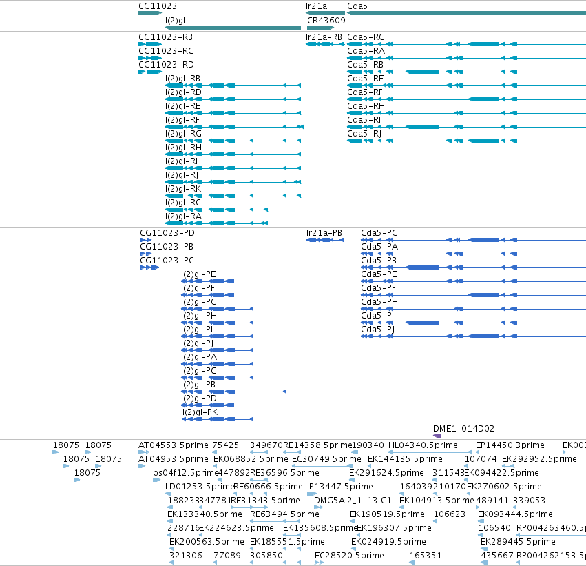Select the EP14450.3prime EST label

[510, 445]
